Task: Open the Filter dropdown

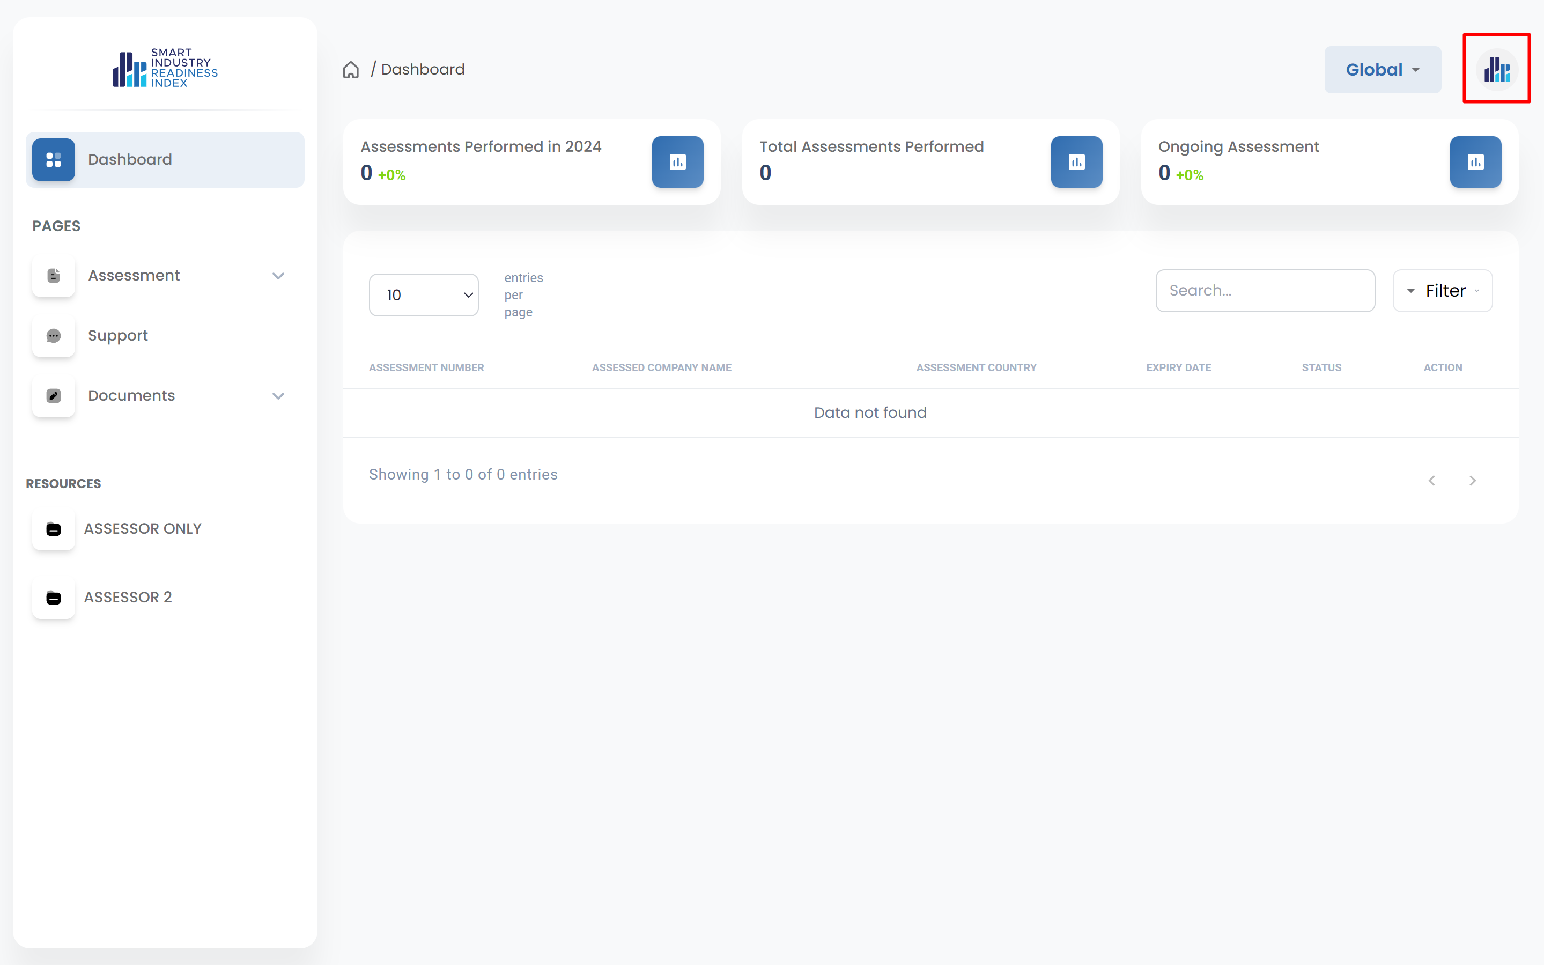Action: [x=1443, y=291]
